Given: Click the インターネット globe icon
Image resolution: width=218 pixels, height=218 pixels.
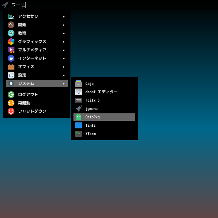Looking at the screenshot, I should pos(11,58).
